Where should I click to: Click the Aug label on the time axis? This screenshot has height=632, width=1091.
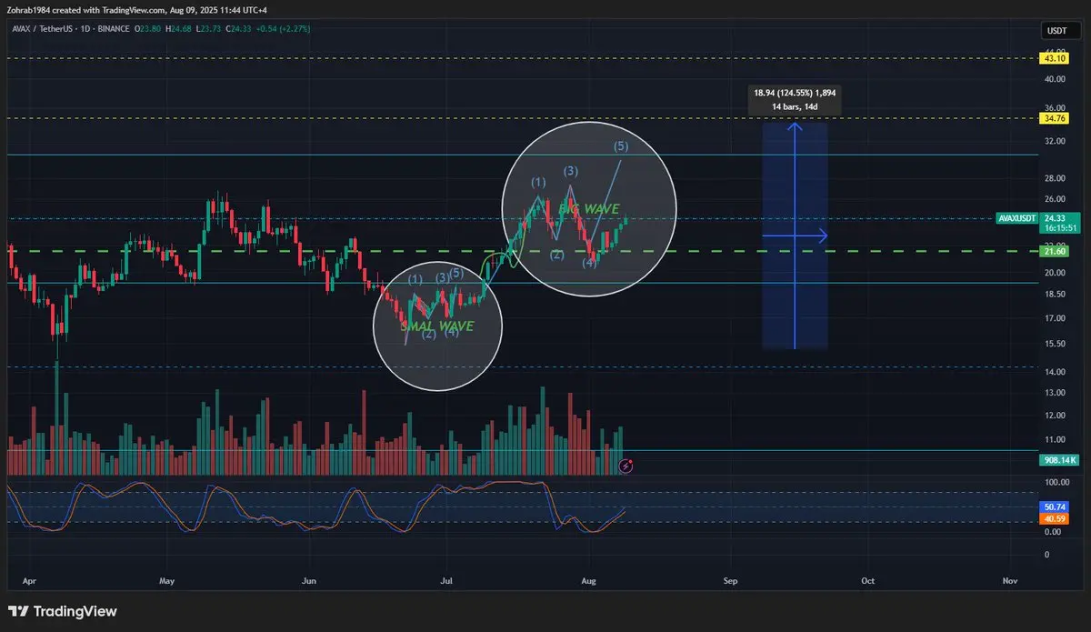pyautogui.click(x=587, y=579)
